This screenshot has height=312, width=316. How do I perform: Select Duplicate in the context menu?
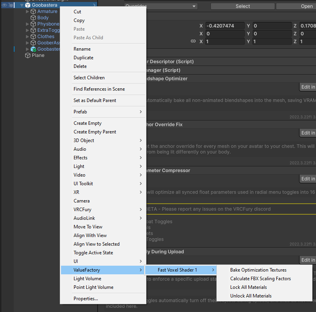(83, 58)
